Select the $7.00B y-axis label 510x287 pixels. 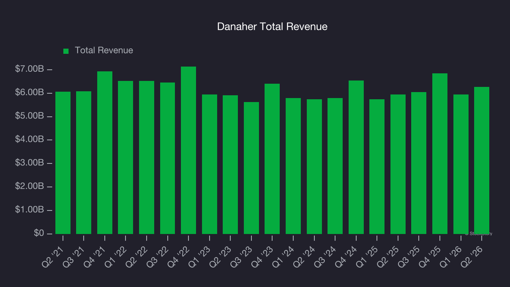tap(29, 69)
